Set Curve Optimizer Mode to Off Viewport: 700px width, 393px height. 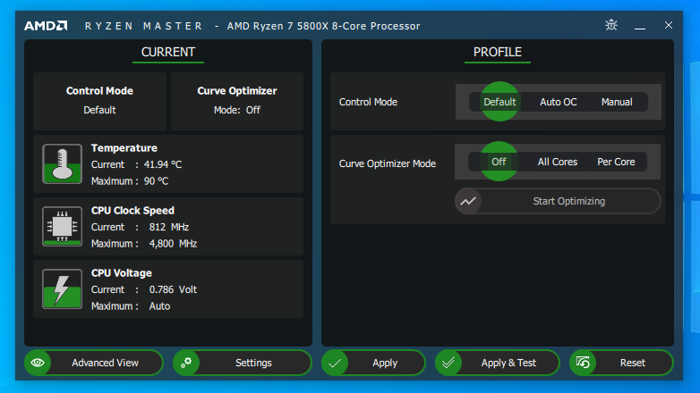(499, 162)
